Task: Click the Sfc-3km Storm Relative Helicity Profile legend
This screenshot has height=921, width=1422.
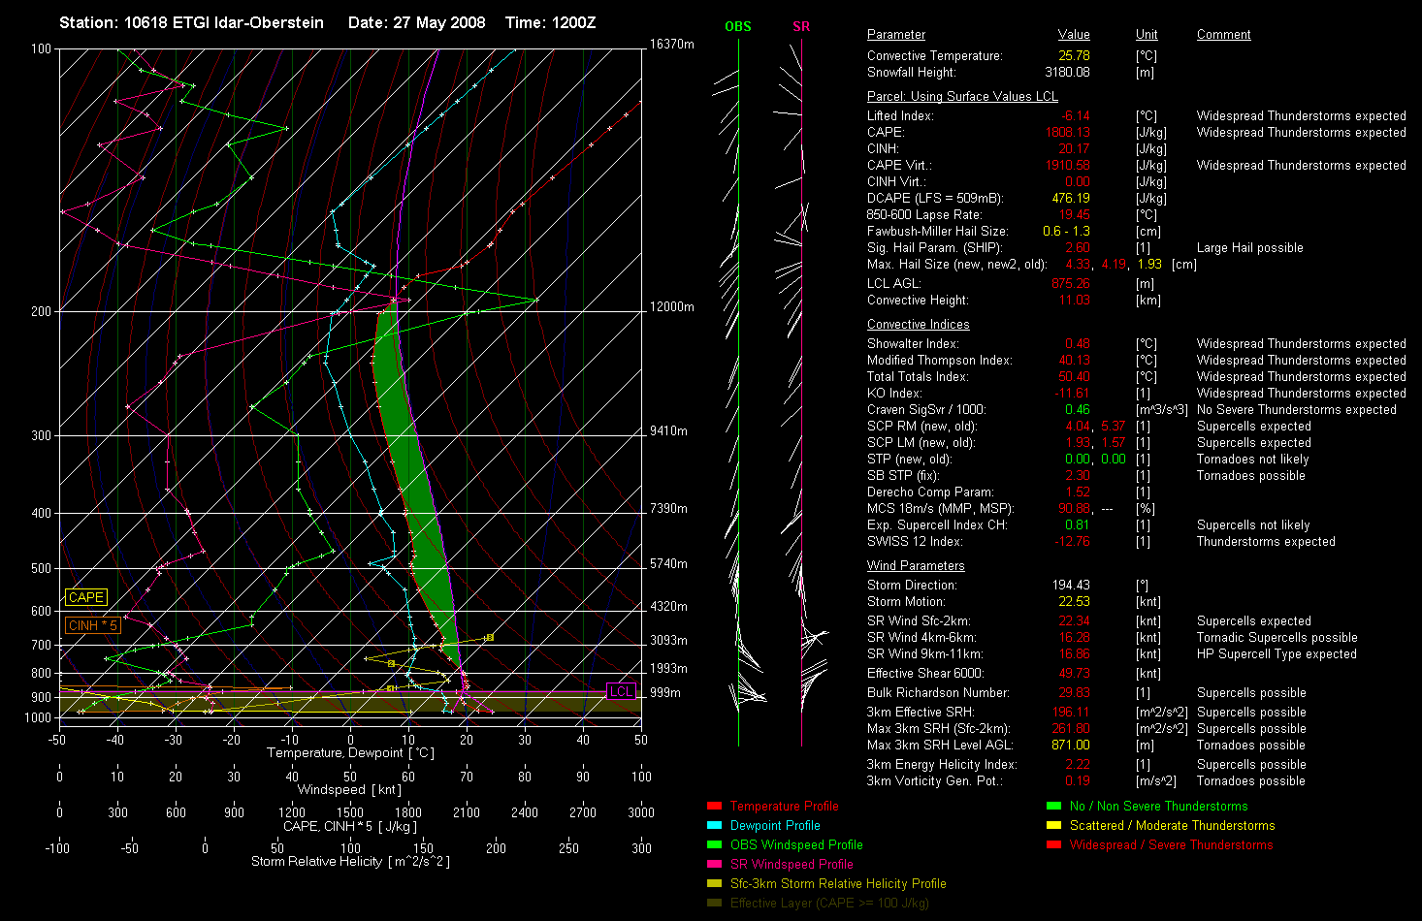Action: [838, 884]
